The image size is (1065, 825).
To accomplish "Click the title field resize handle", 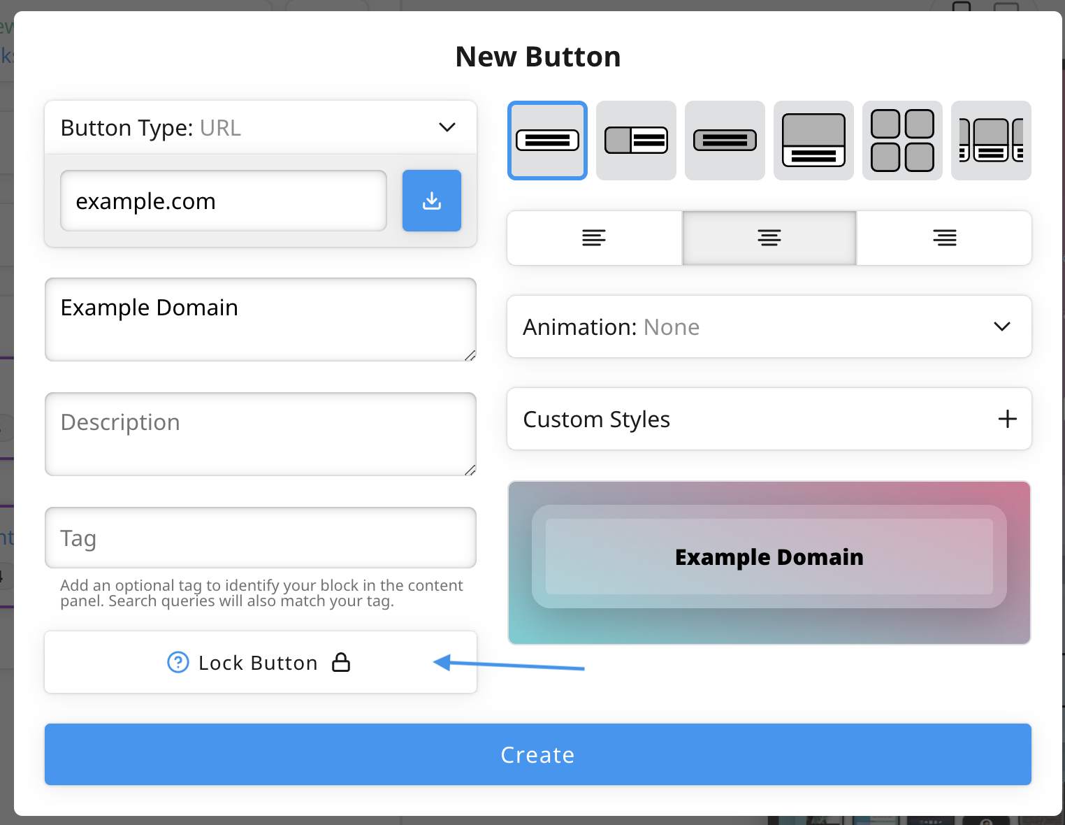I will [x=470, y=355].
